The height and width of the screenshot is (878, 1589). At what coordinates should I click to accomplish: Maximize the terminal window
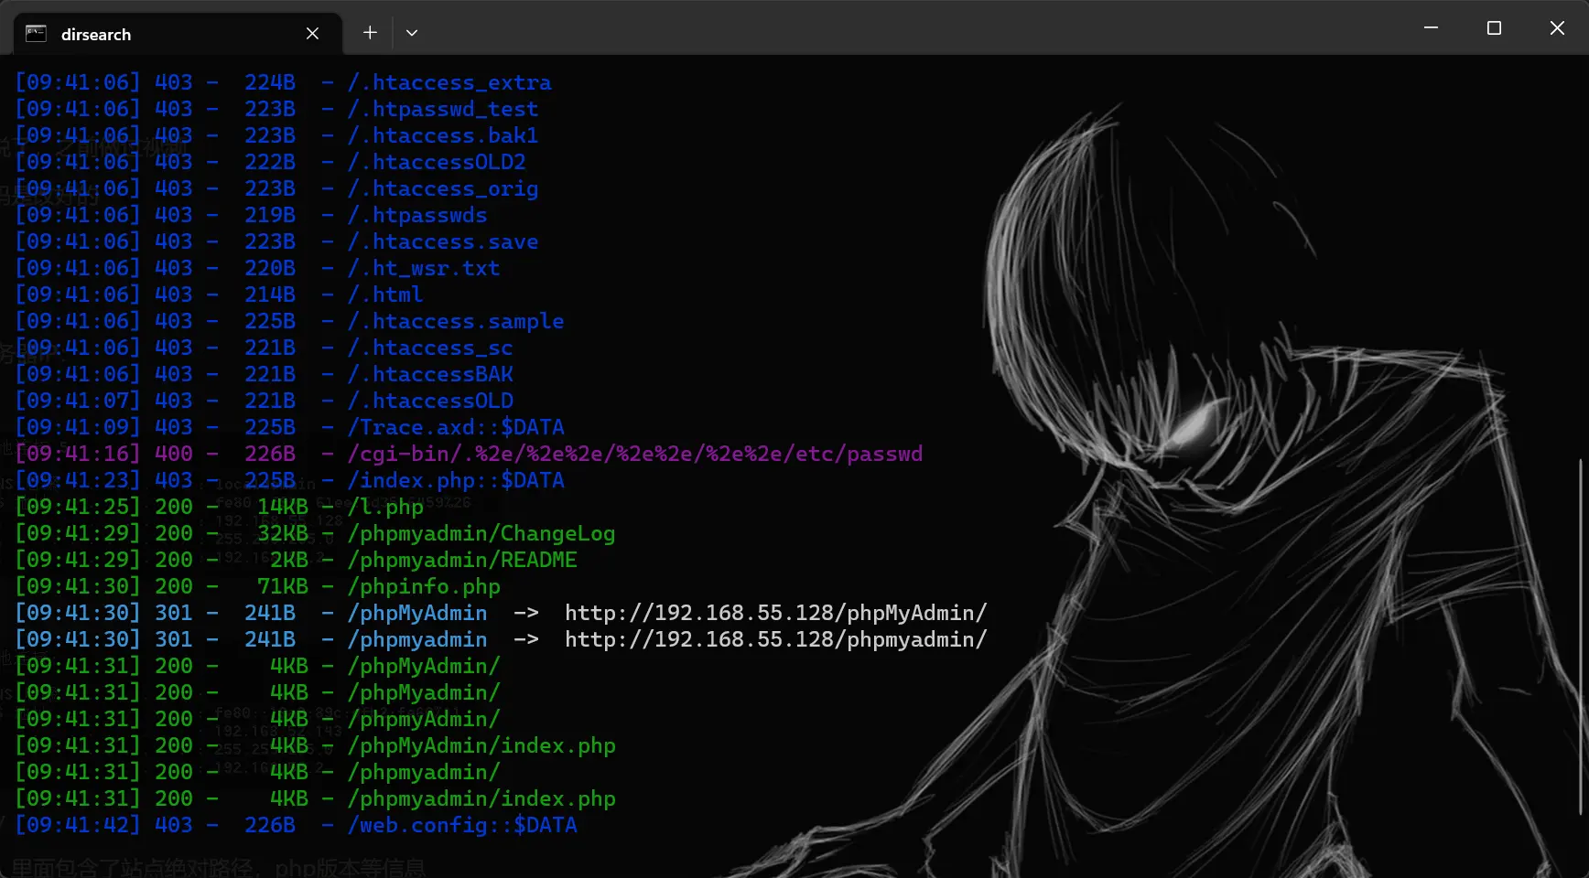pos(1494,28)
